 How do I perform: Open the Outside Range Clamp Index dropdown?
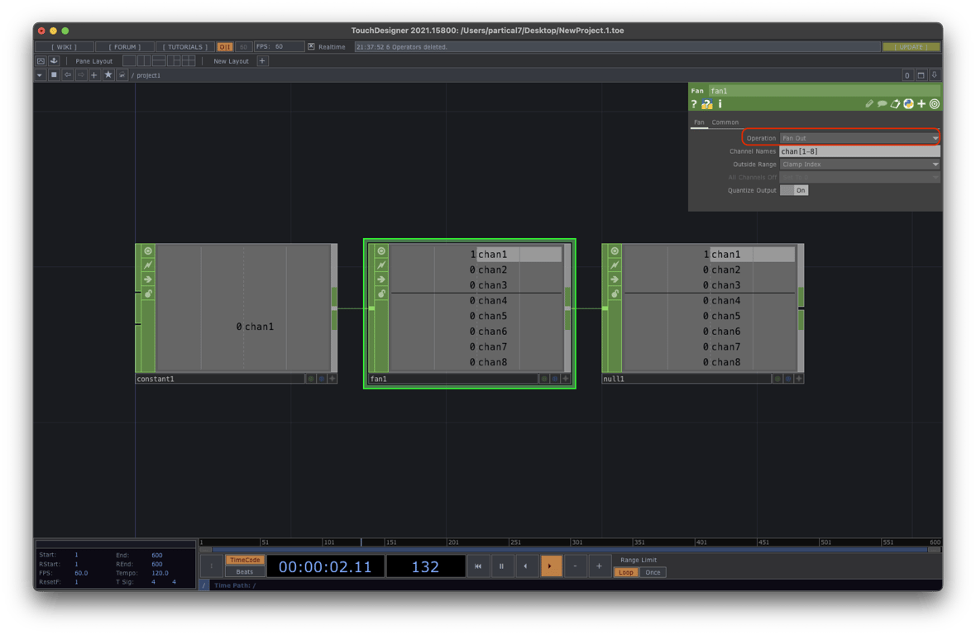tap(859, 165)
